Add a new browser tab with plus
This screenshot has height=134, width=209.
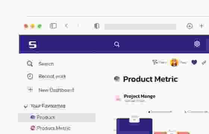pos(202,26)
